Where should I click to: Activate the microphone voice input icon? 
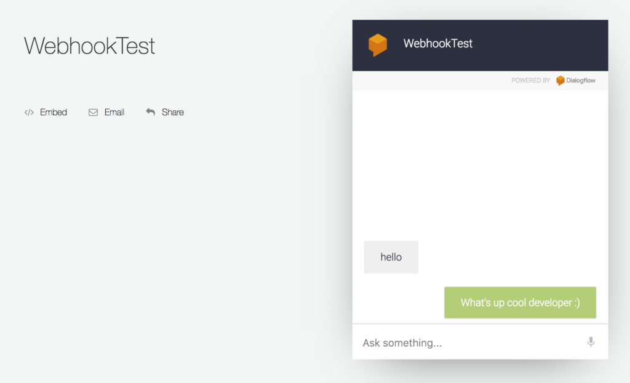pyautogui.click(x=591, y=342)
